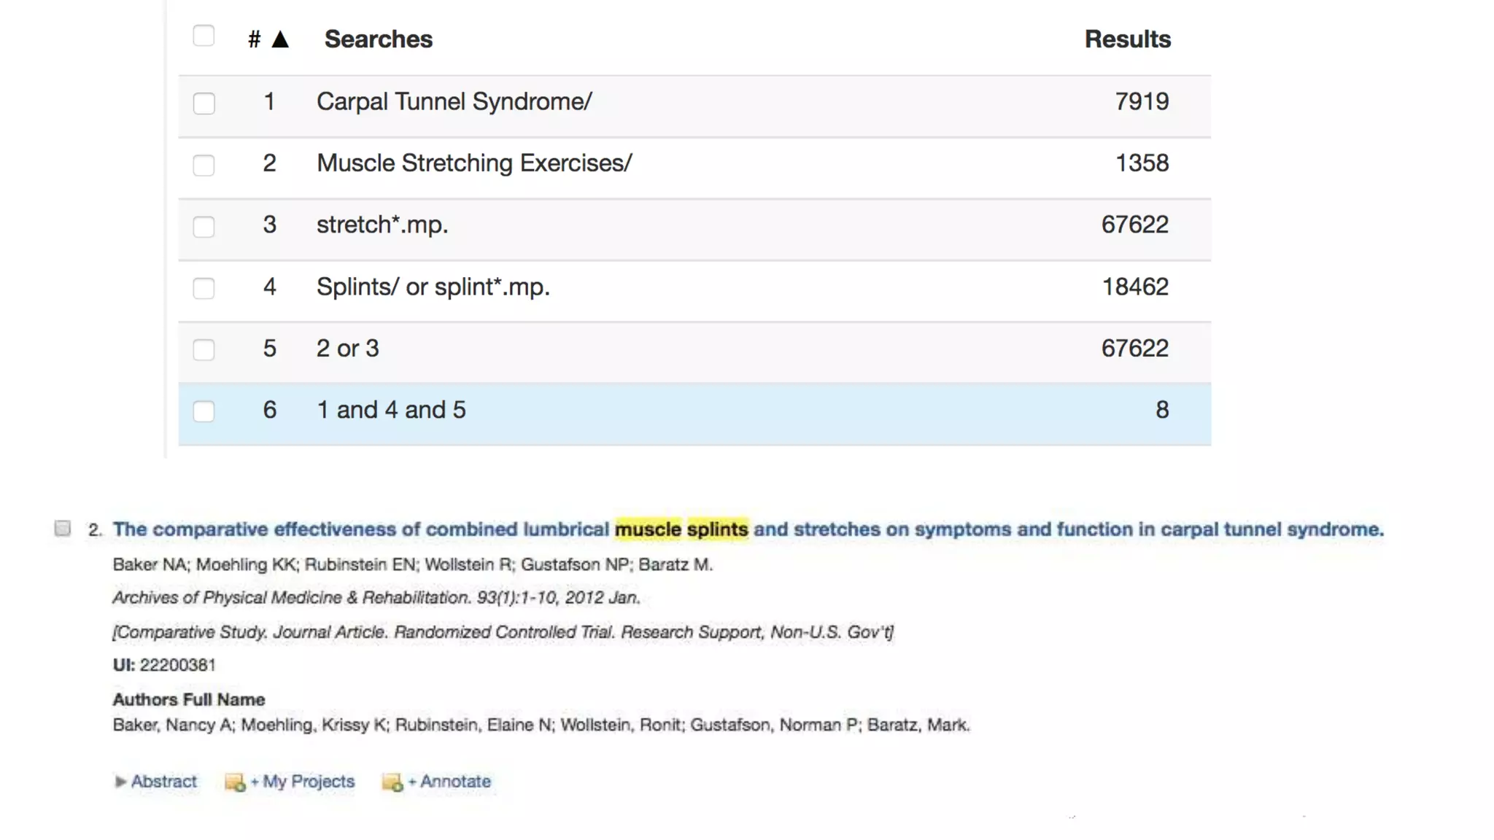Image resolution: width=1494 pixels, height=840 pixels.
Task: Check the select-all searches checkbox
Action: click(x=204, y=36)
